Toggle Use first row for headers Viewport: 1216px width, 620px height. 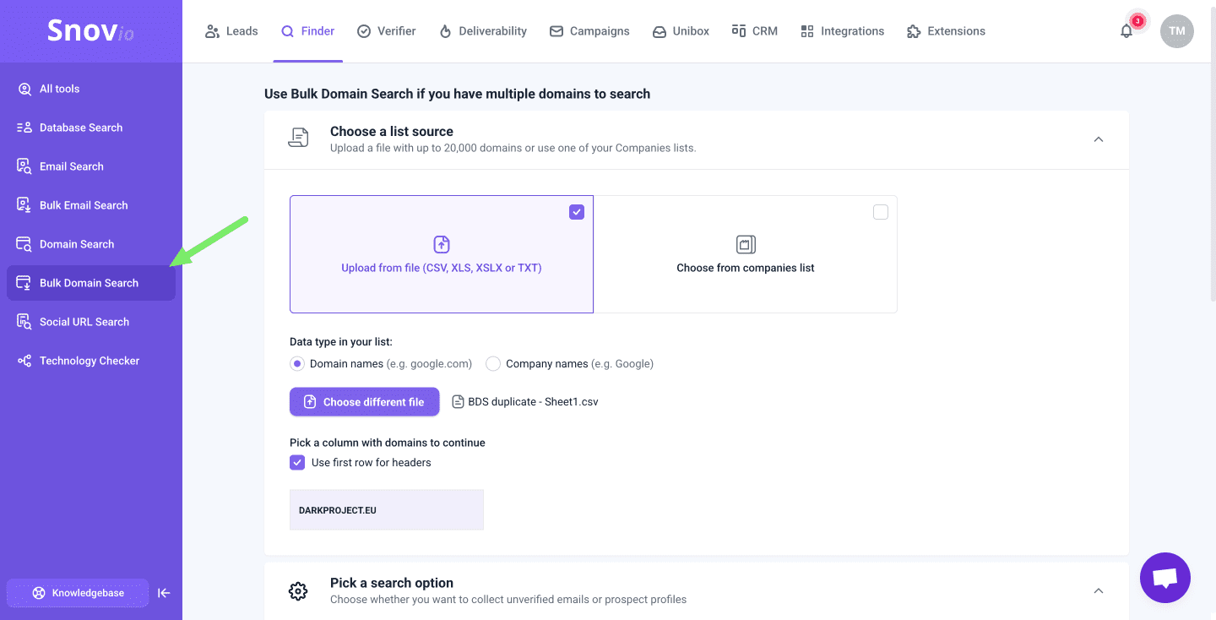[x=297, y=463]
